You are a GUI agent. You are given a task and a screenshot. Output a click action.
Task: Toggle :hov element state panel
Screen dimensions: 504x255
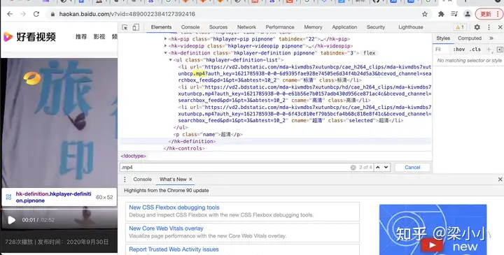(458, 50)
